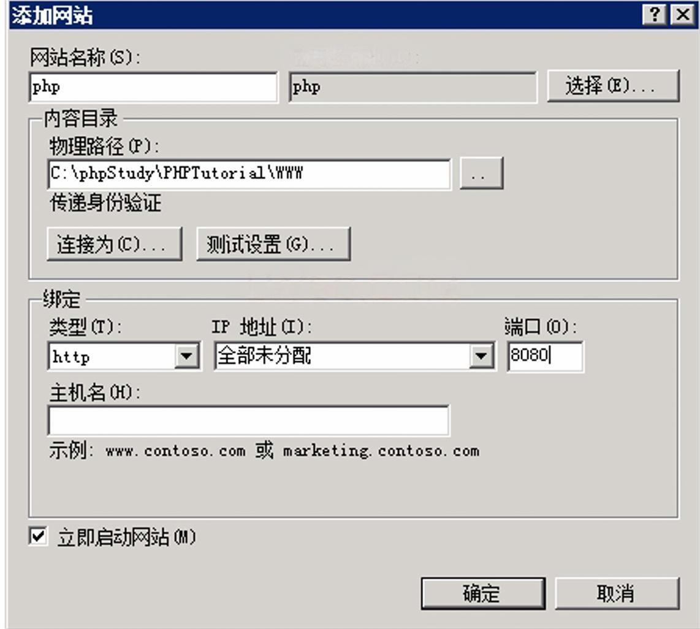Click the 测试设置(G)... button
Viewport: 700px width, 629px height.
(273, 244)
